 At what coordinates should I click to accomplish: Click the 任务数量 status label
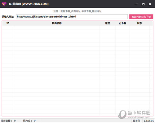(x=7, y=121)
